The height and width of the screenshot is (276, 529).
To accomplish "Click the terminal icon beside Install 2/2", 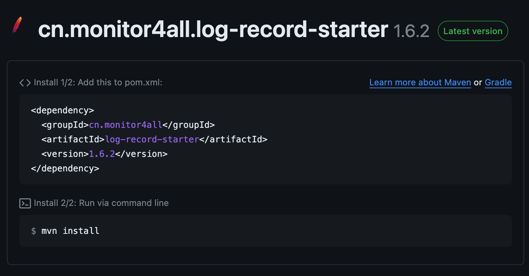I will [25, 203].
